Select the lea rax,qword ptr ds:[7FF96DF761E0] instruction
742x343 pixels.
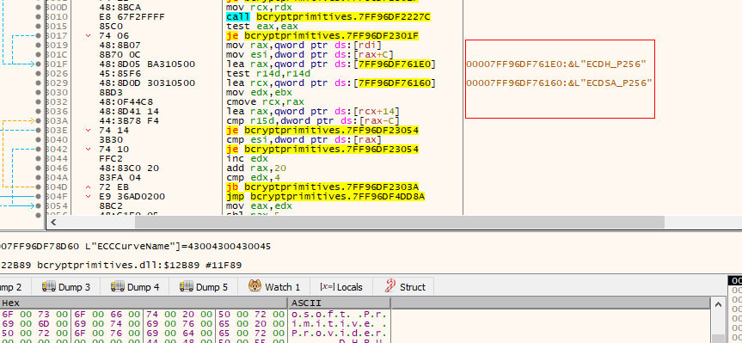(x=331, y=64)
